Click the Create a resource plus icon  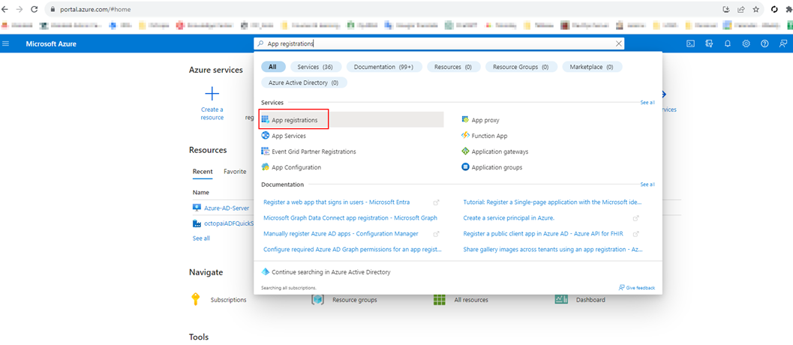[212, 94]
